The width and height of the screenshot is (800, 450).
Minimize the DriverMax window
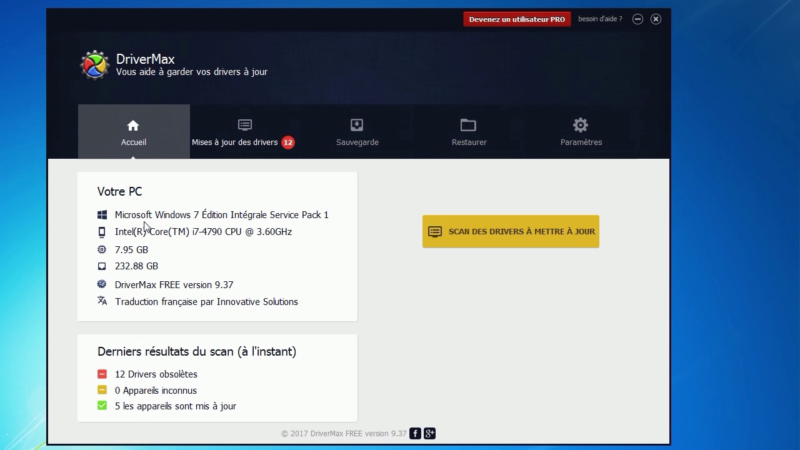click(x=637, y=19)
